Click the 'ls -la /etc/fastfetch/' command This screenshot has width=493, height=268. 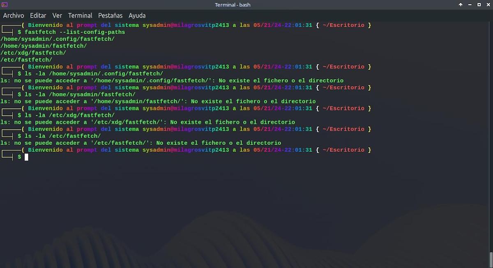(x=62, y=136)
